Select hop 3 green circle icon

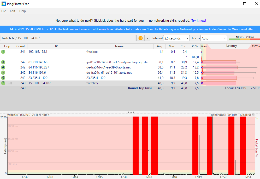coord(3,62)
